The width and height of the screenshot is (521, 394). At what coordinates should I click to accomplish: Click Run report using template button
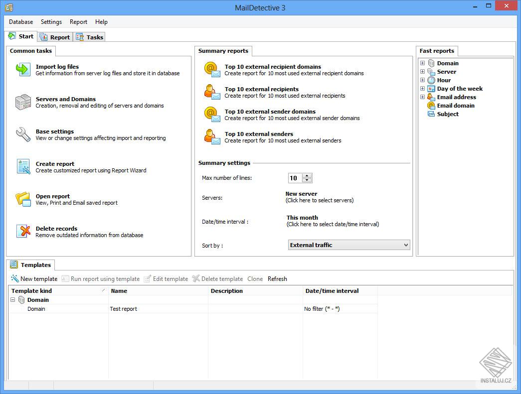coord(101,279)
